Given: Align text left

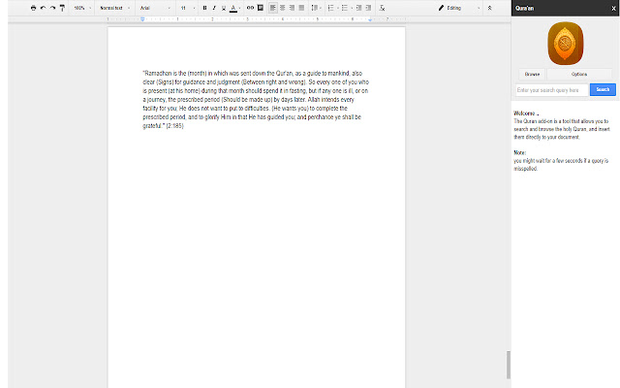Looking at the screenshot, I should (273, 8).
